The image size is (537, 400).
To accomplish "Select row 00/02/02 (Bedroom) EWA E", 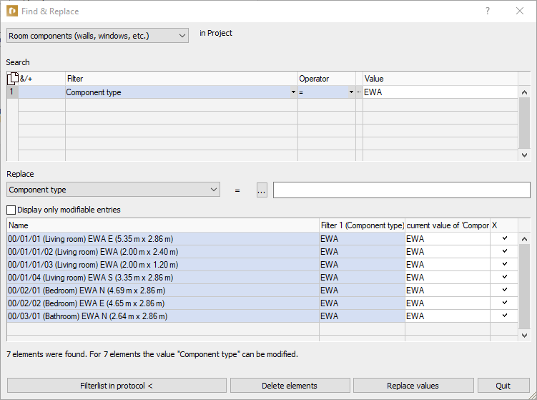I will click(163, 303).
